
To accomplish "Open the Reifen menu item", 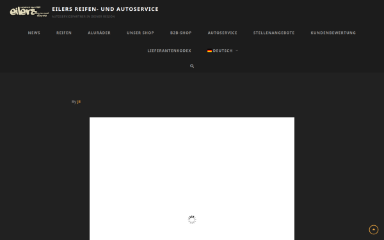I will click(x=64, y=33).
